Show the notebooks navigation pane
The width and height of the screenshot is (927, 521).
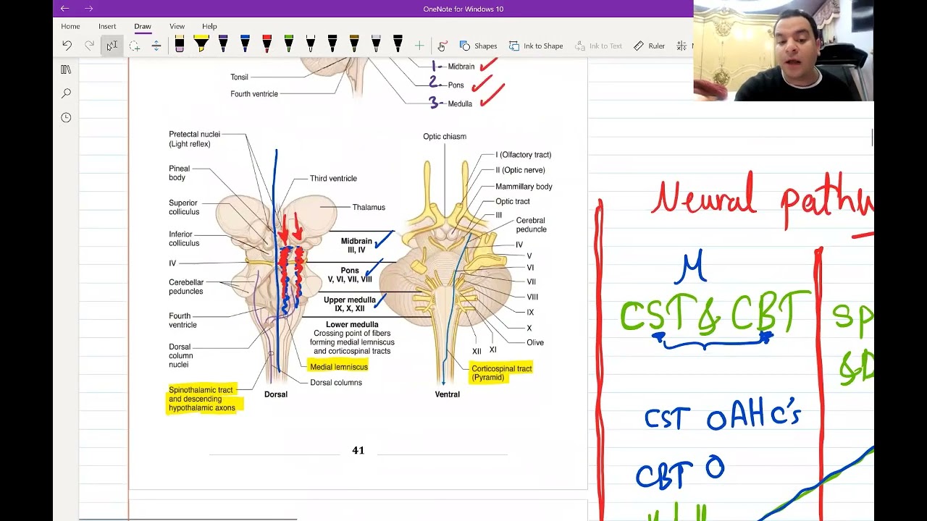pyautogui.click(x=66, y=69)
